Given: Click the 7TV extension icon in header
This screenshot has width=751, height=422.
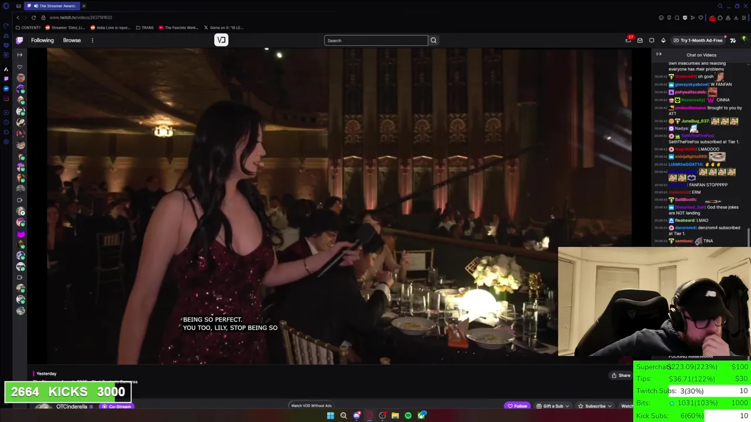Looking at the screenshot, I should (733, 40).
